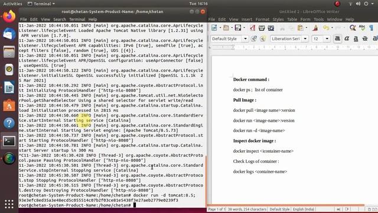Toggle Print Preview in Writer toolbar

coord(271,28)
